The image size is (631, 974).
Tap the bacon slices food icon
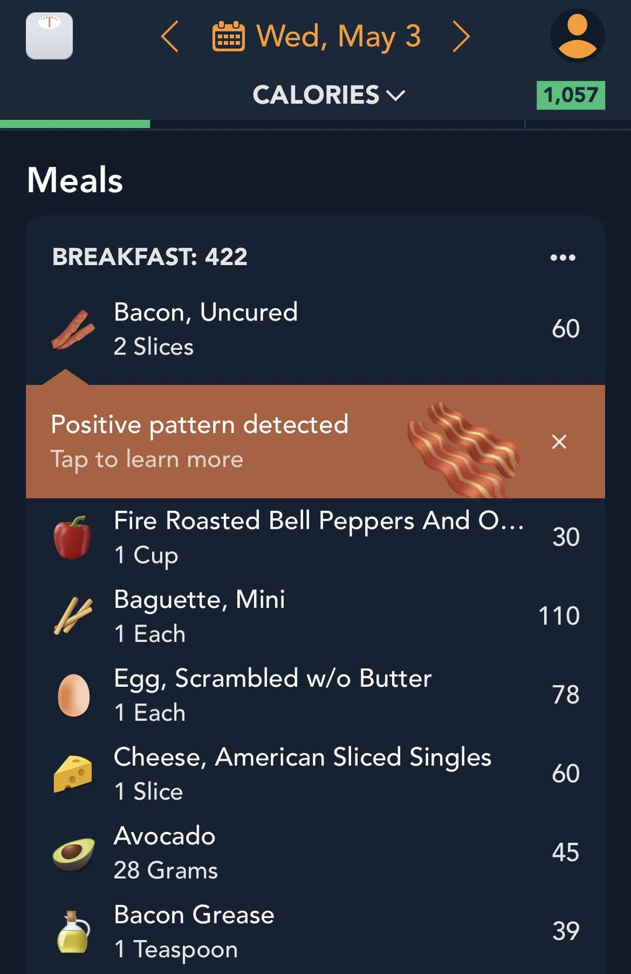pos(73,329)
